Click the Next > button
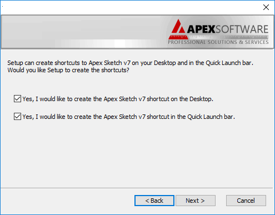275x215 pixels. 196,201
